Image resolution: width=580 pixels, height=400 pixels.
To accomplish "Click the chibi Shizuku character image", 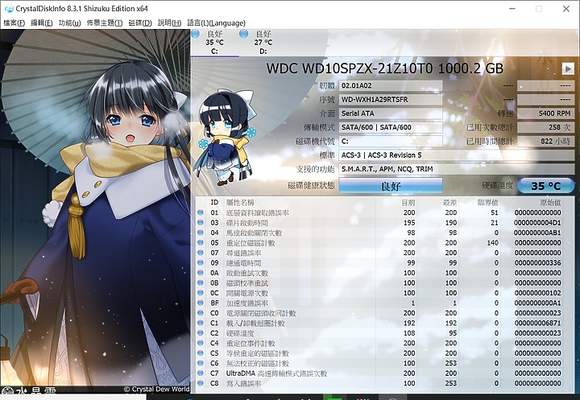I will point(225,137).
